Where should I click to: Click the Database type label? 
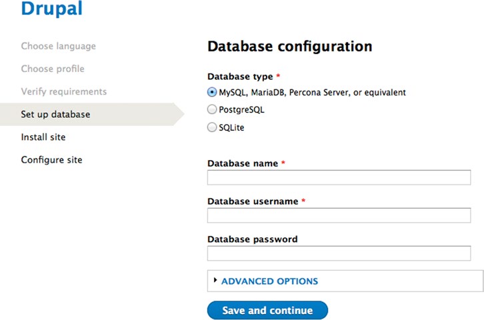[240, 76]
